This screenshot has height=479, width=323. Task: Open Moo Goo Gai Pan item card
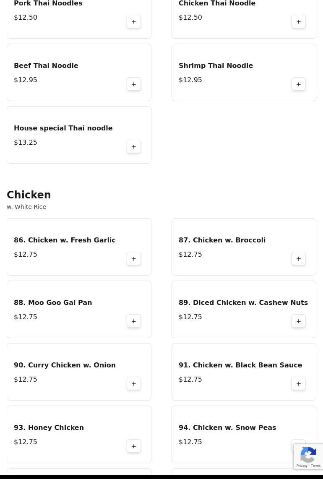pyautogui.click(x=79, y=309)
